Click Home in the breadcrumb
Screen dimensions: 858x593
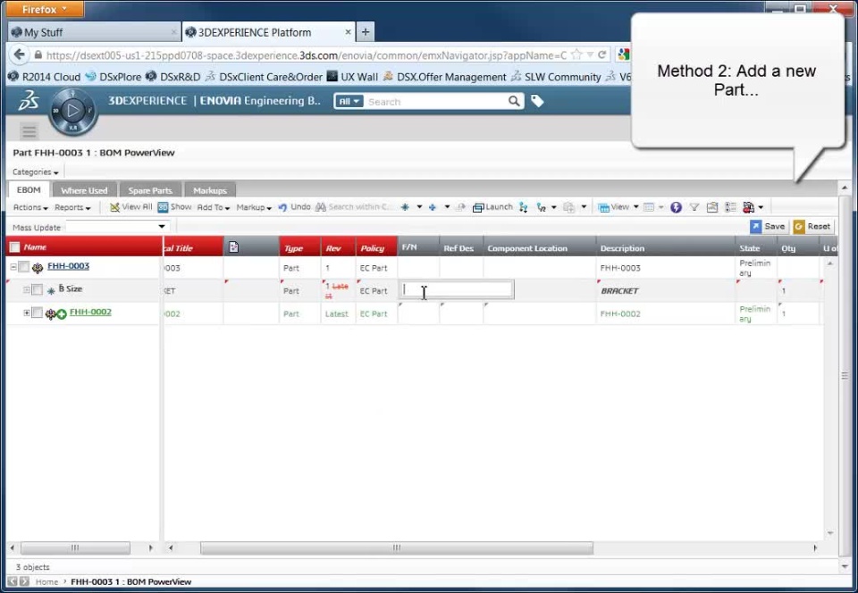(46, 582)
